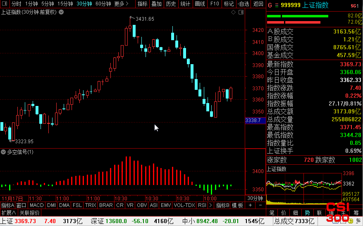Click the yellow up-arrow status icon
Image resolution: width=363 pixels, height=226 pixels.
[x=351, y=221]
